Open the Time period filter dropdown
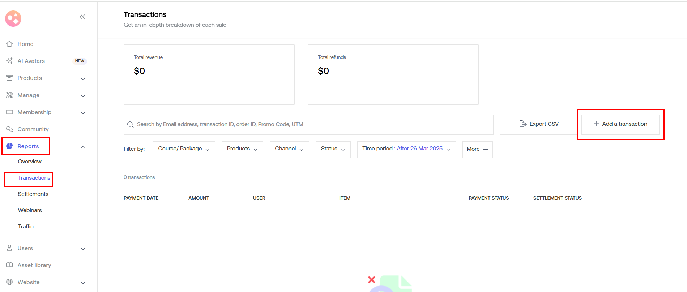The height and width of the screenshot is (292, 687). point(406,149)
